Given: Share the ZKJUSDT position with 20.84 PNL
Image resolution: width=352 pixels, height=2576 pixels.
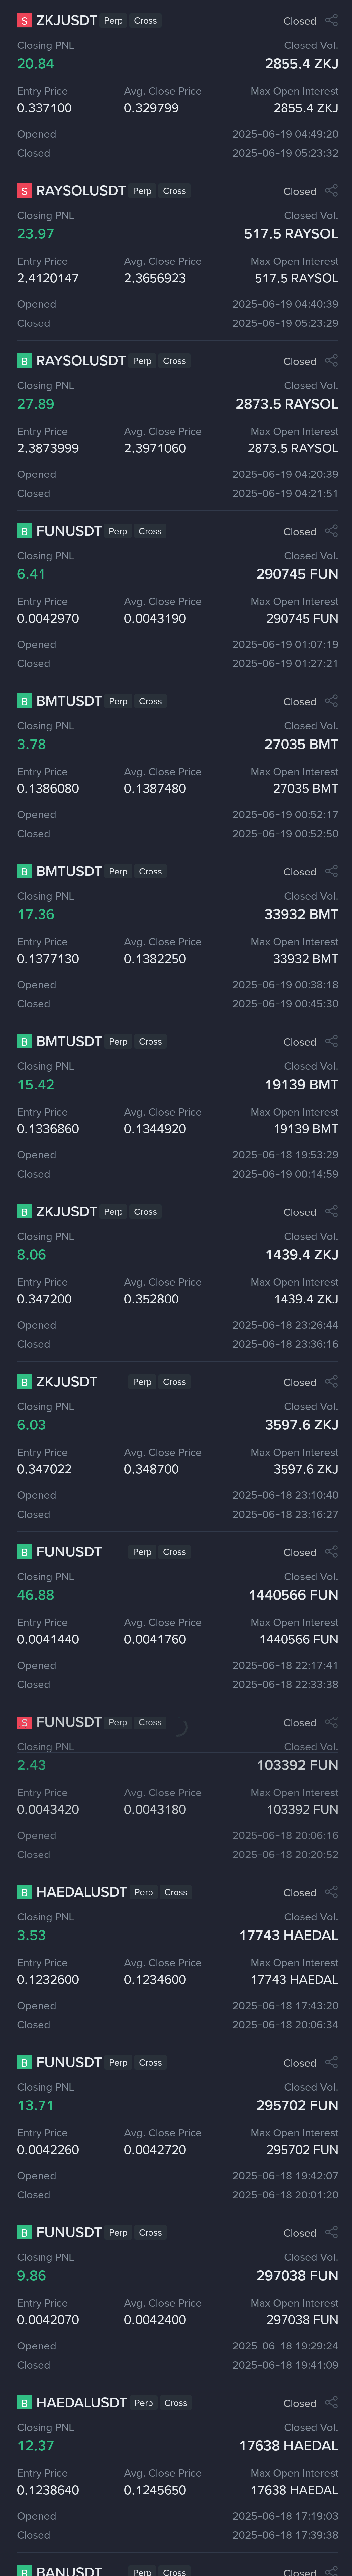Looking at the screenshot, I should [331, 21].
